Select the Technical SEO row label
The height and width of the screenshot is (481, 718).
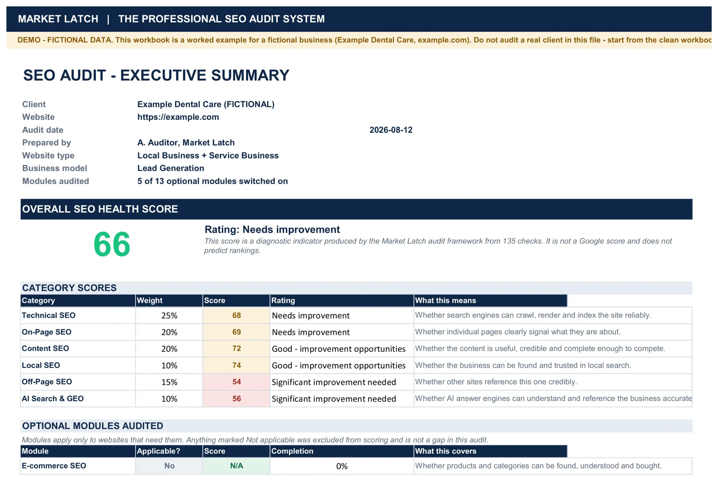[49, 315]
